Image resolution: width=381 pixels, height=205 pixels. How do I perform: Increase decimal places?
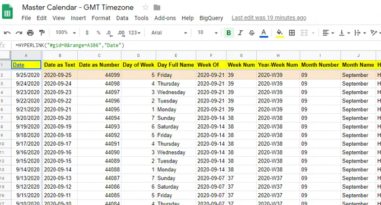coord(121,33)
